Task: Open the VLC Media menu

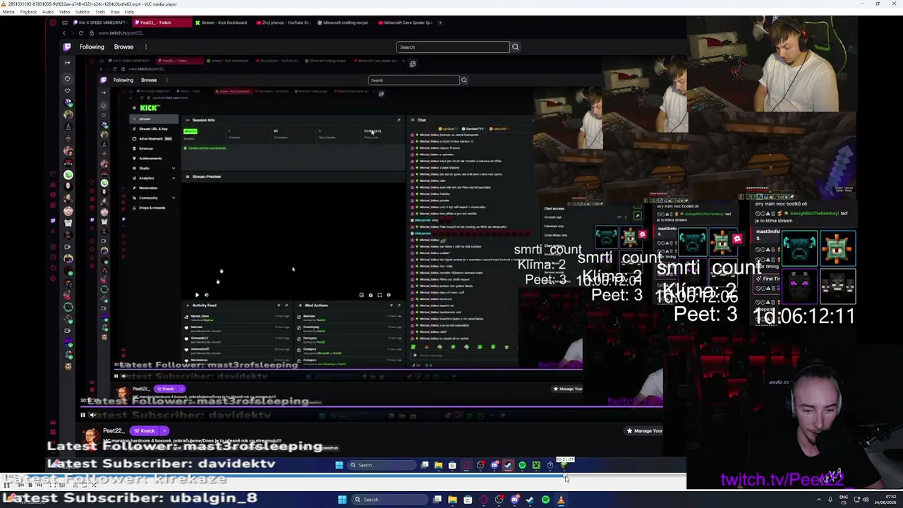Action: 8,12
